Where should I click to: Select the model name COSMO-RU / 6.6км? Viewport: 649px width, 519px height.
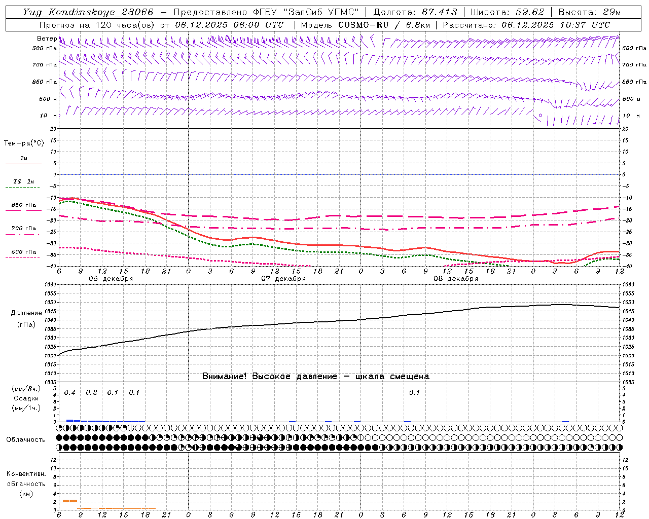pyautogui.click(x=384, y=25)
